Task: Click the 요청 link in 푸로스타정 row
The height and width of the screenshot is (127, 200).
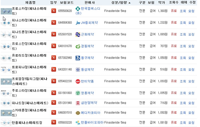Action: (191, 93)
